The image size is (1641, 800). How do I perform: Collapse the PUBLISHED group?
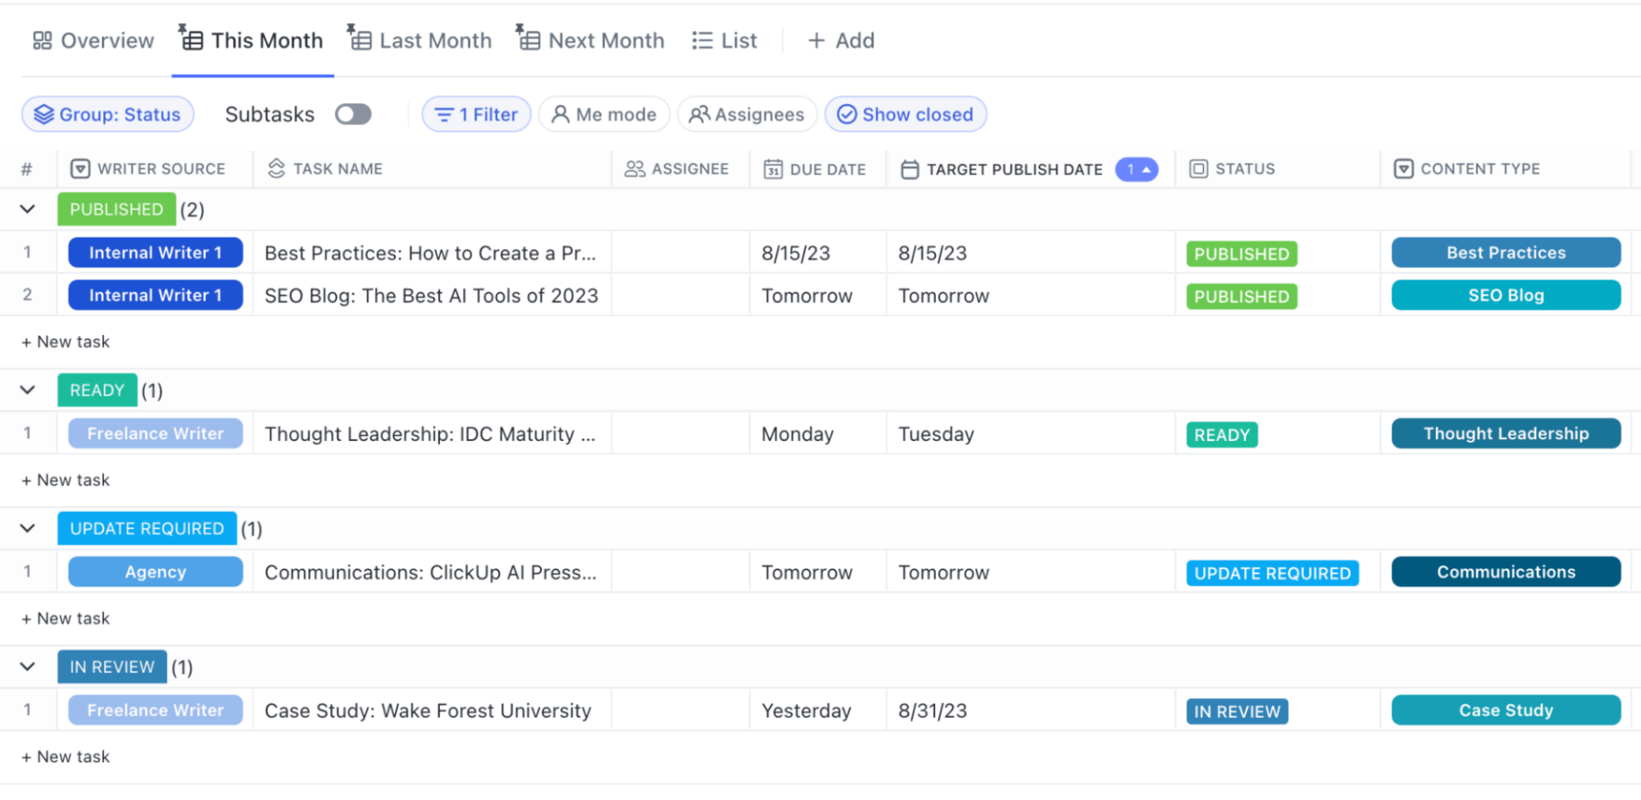coord(27,209)
